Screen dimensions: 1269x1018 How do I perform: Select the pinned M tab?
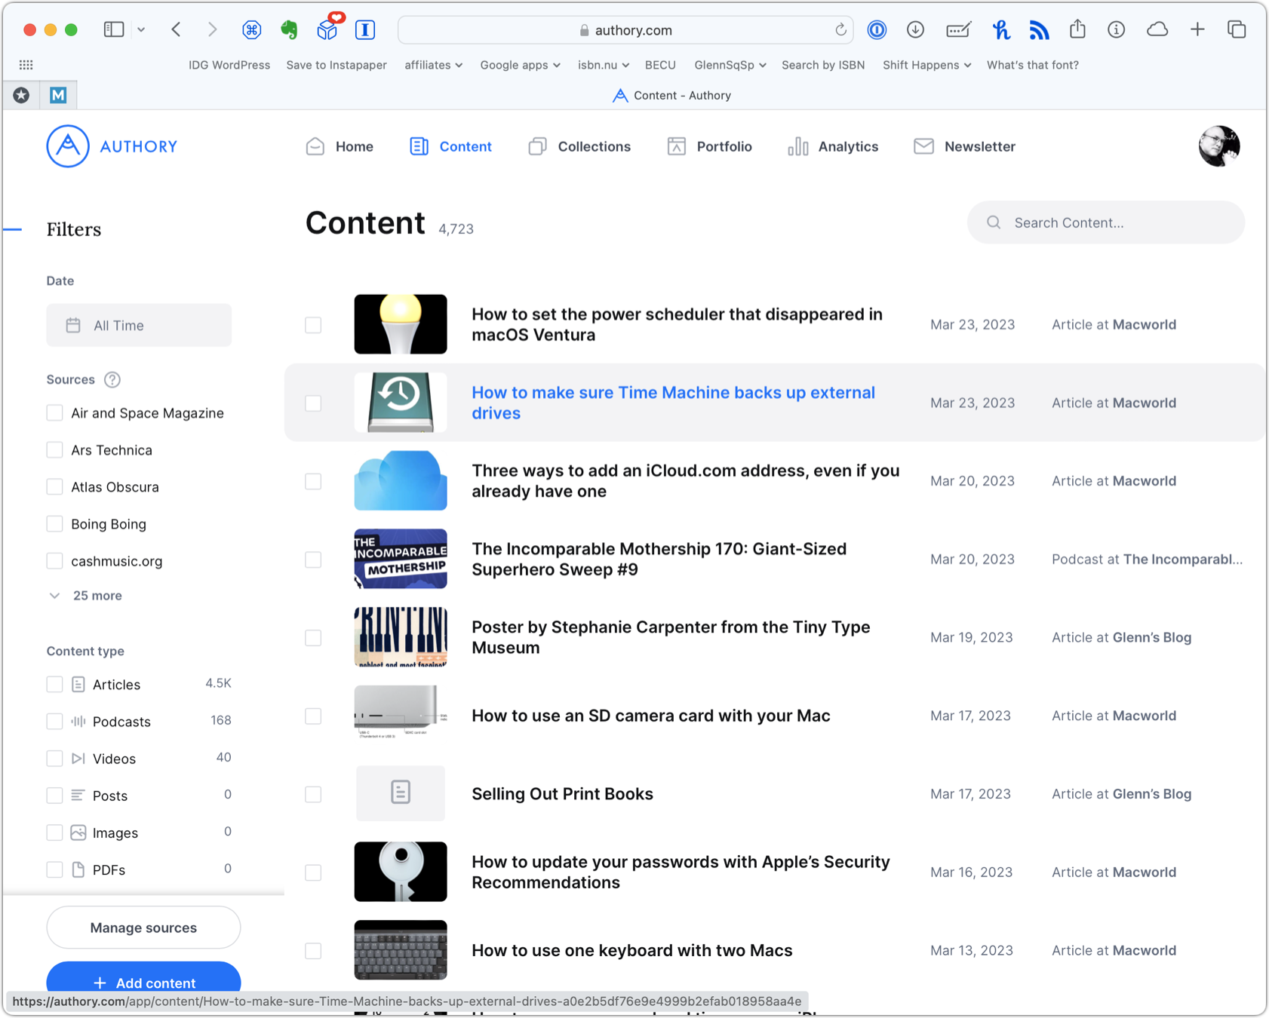click(58, 95)
